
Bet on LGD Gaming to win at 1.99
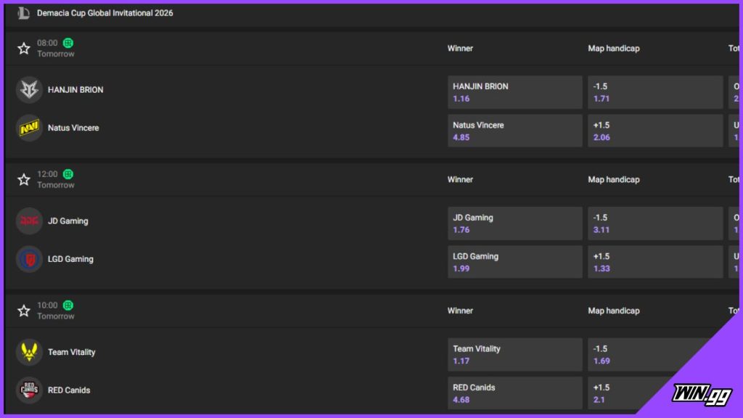(x=515, y=261)
